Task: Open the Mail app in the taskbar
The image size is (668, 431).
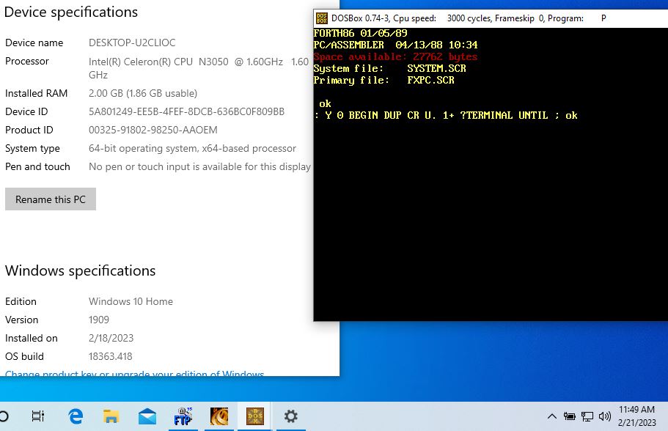Action: click(147, 416)
